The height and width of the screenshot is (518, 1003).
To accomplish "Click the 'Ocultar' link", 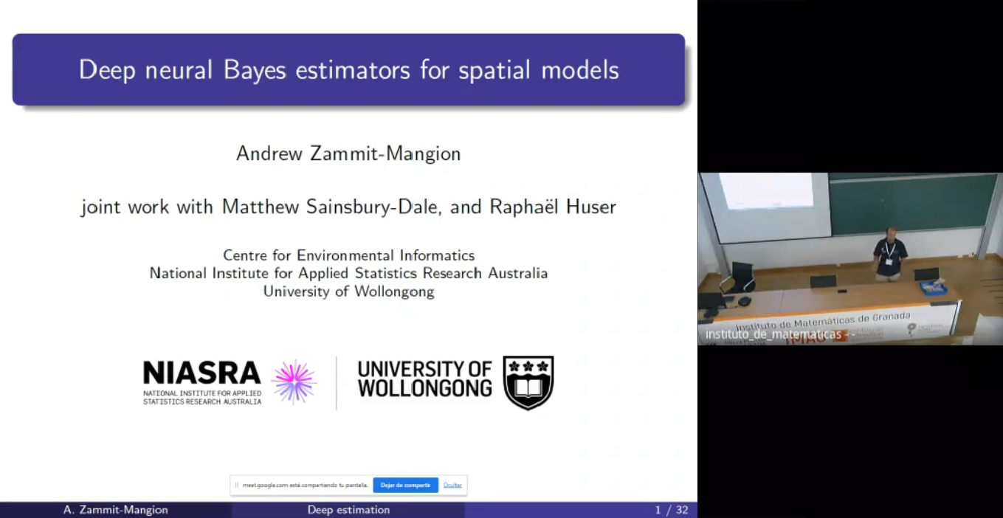I will (452, 485).
